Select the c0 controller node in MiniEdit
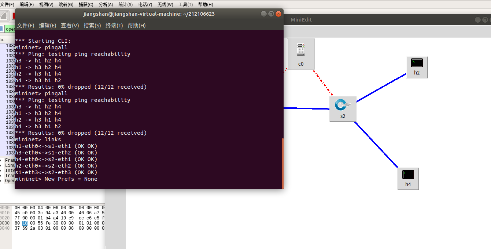 click(x=301, y=54)
